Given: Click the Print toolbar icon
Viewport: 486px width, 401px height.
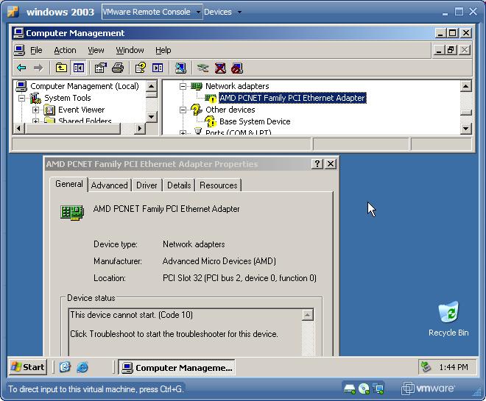Looking at the screenshot, I should 118,68.
